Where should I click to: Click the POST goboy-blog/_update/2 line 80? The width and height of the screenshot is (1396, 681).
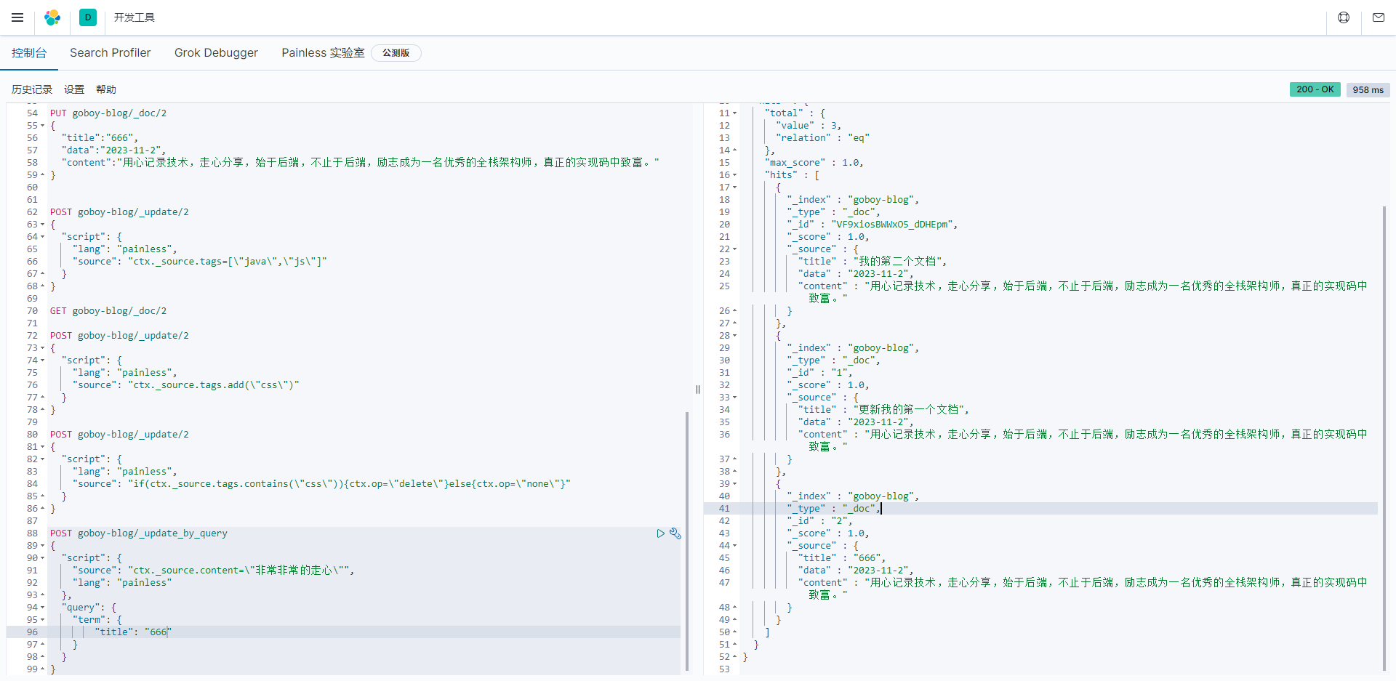pyautogui.click(x=119, y=435)
